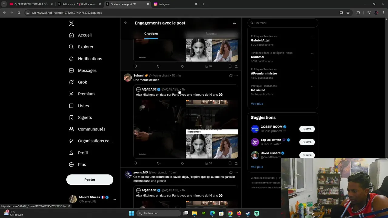Reply to the post with 16 views
This screenshot has height=218, width=388.
tap(135, 66)
